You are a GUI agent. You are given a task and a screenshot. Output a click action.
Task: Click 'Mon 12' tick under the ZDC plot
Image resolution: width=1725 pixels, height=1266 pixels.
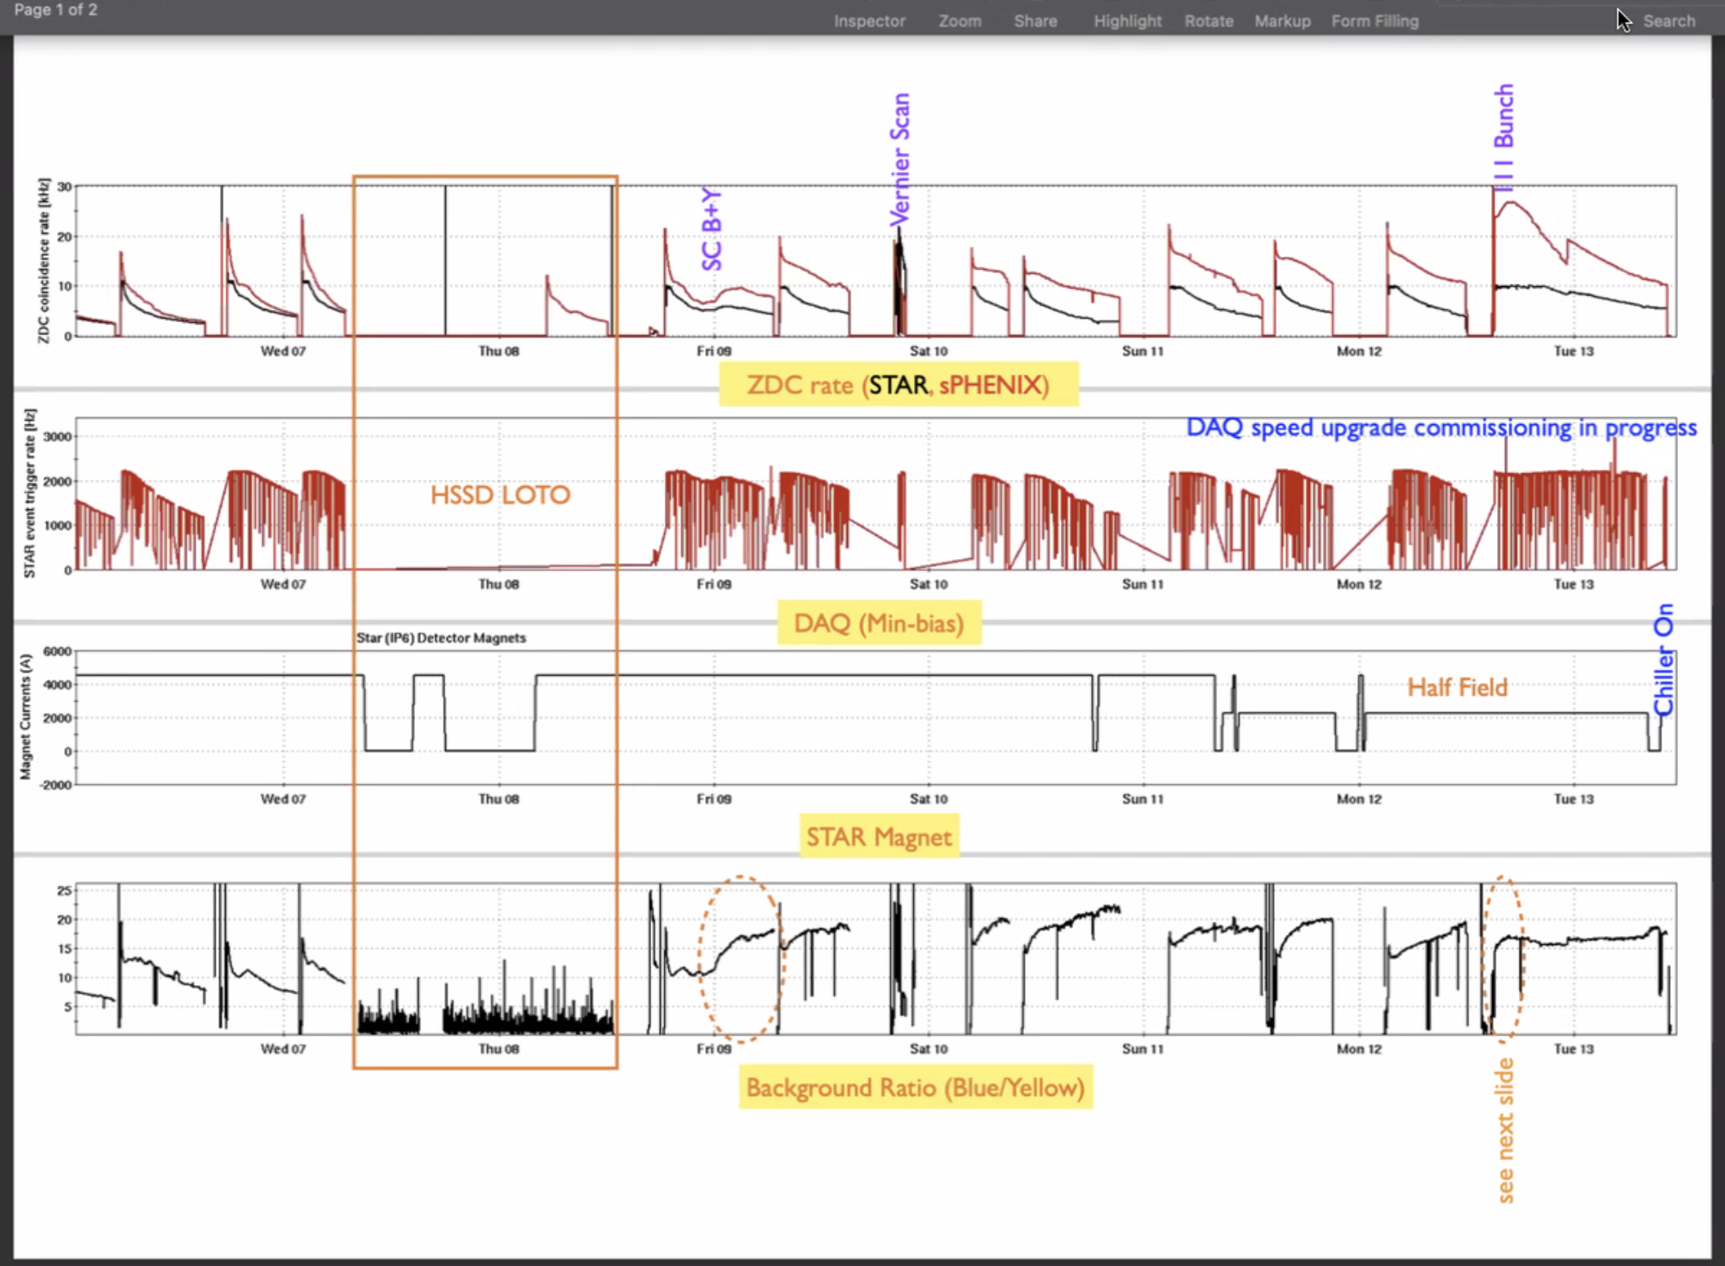pos(1359,351)
